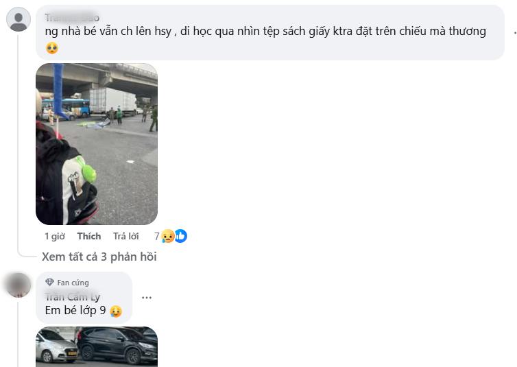Click the 'Em bé lớp 9' comment text
The width and height of the screenshot is (517, 367).
(x=75, y=310)
